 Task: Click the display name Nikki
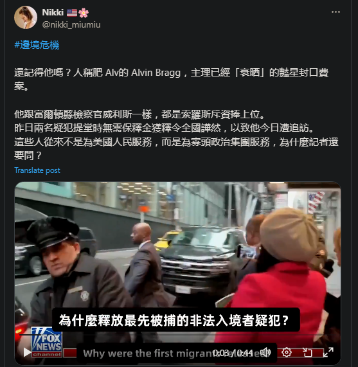click(53, 12)
